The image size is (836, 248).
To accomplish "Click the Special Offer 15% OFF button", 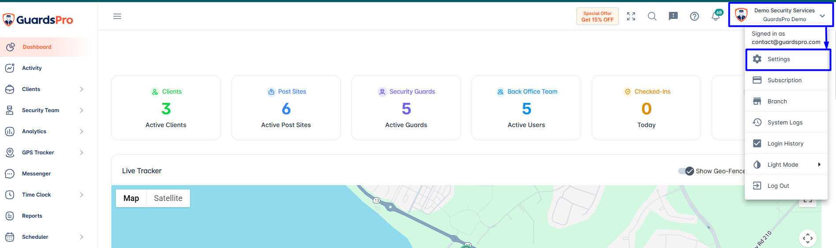I will [x=597, y=16].
